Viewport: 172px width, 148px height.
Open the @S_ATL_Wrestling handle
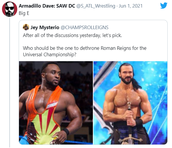(96, 6)
